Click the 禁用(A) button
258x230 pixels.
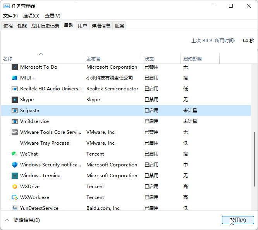tap(238, 220)
